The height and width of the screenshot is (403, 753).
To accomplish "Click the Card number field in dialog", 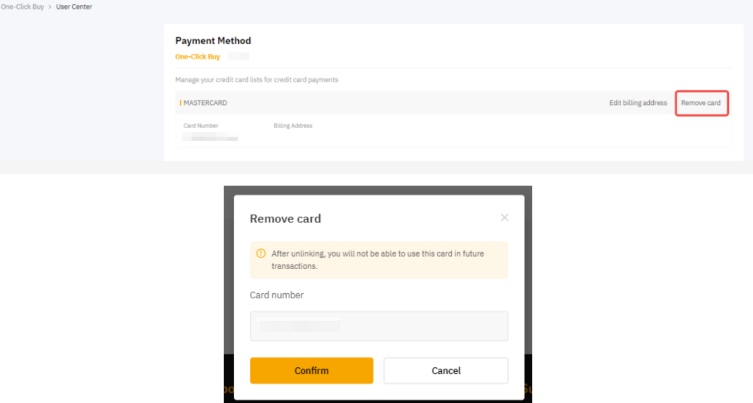I will tap(379, 326).
